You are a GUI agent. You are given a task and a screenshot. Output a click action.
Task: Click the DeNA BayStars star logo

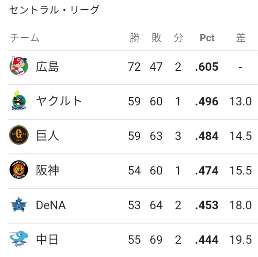click(x=19, y=204)
